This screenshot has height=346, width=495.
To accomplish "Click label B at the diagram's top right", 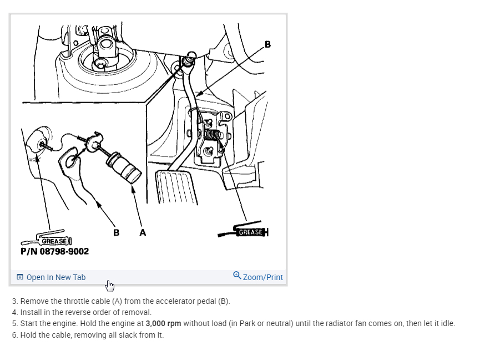I will tap(267, 44).
